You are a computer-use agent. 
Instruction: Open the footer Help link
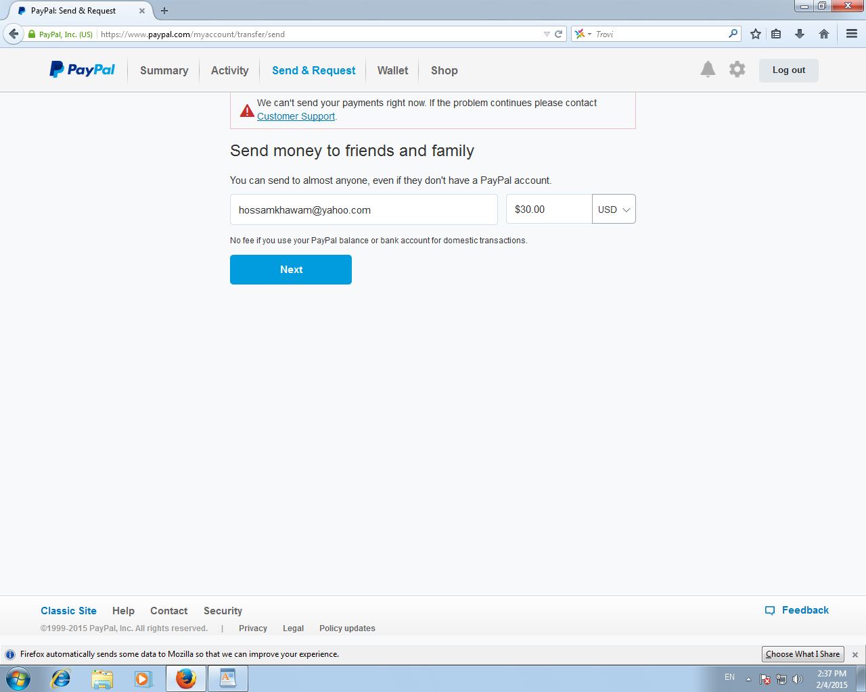click(x=123, y=611)
